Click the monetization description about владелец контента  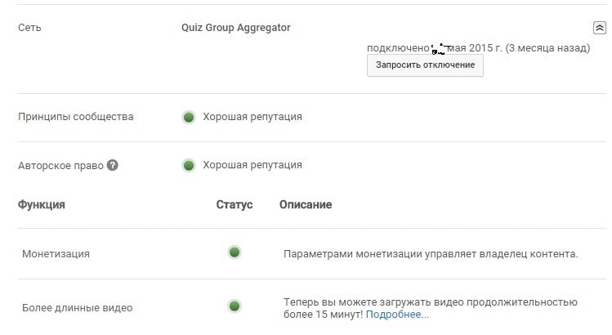tap(431, 253)
